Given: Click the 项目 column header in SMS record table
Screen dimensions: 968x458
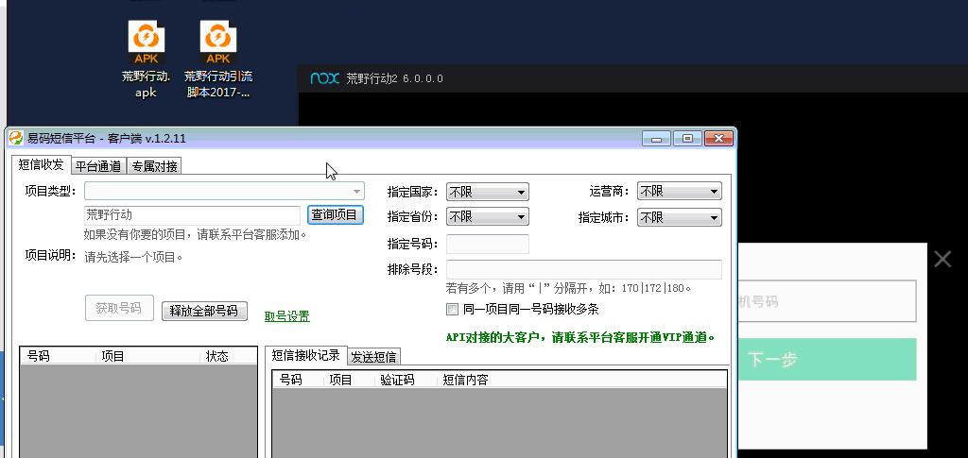Looking at the screenshot, I should click(349, 380).
